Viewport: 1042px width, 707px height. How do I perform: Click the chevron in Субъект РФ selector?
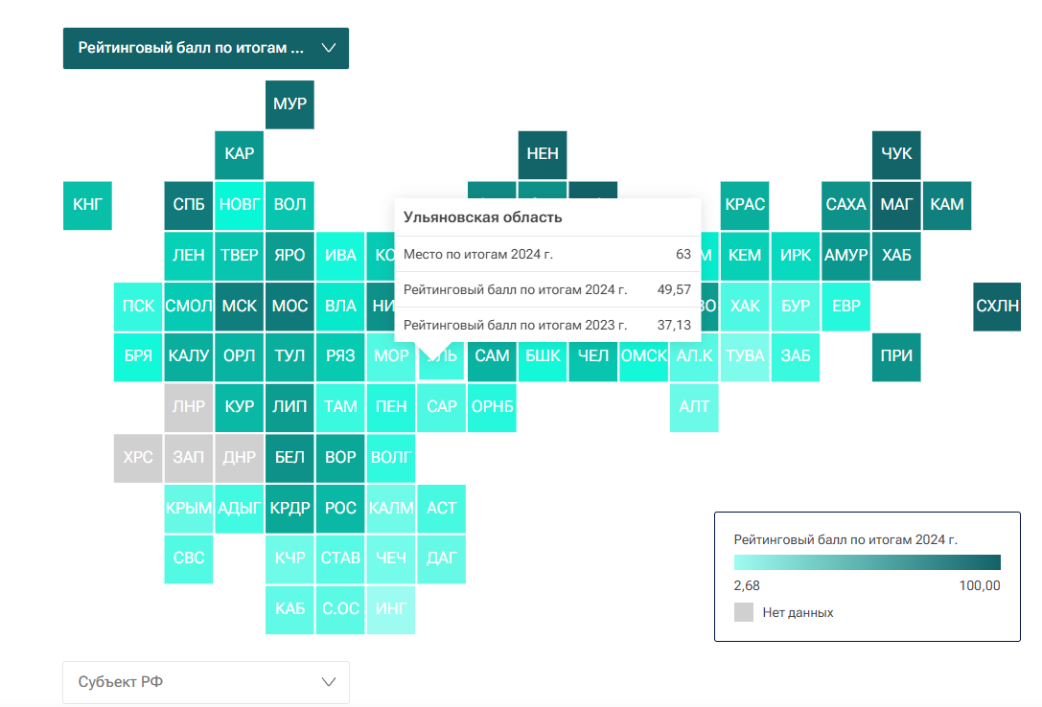pyautogui.click(x=329, y=682)
